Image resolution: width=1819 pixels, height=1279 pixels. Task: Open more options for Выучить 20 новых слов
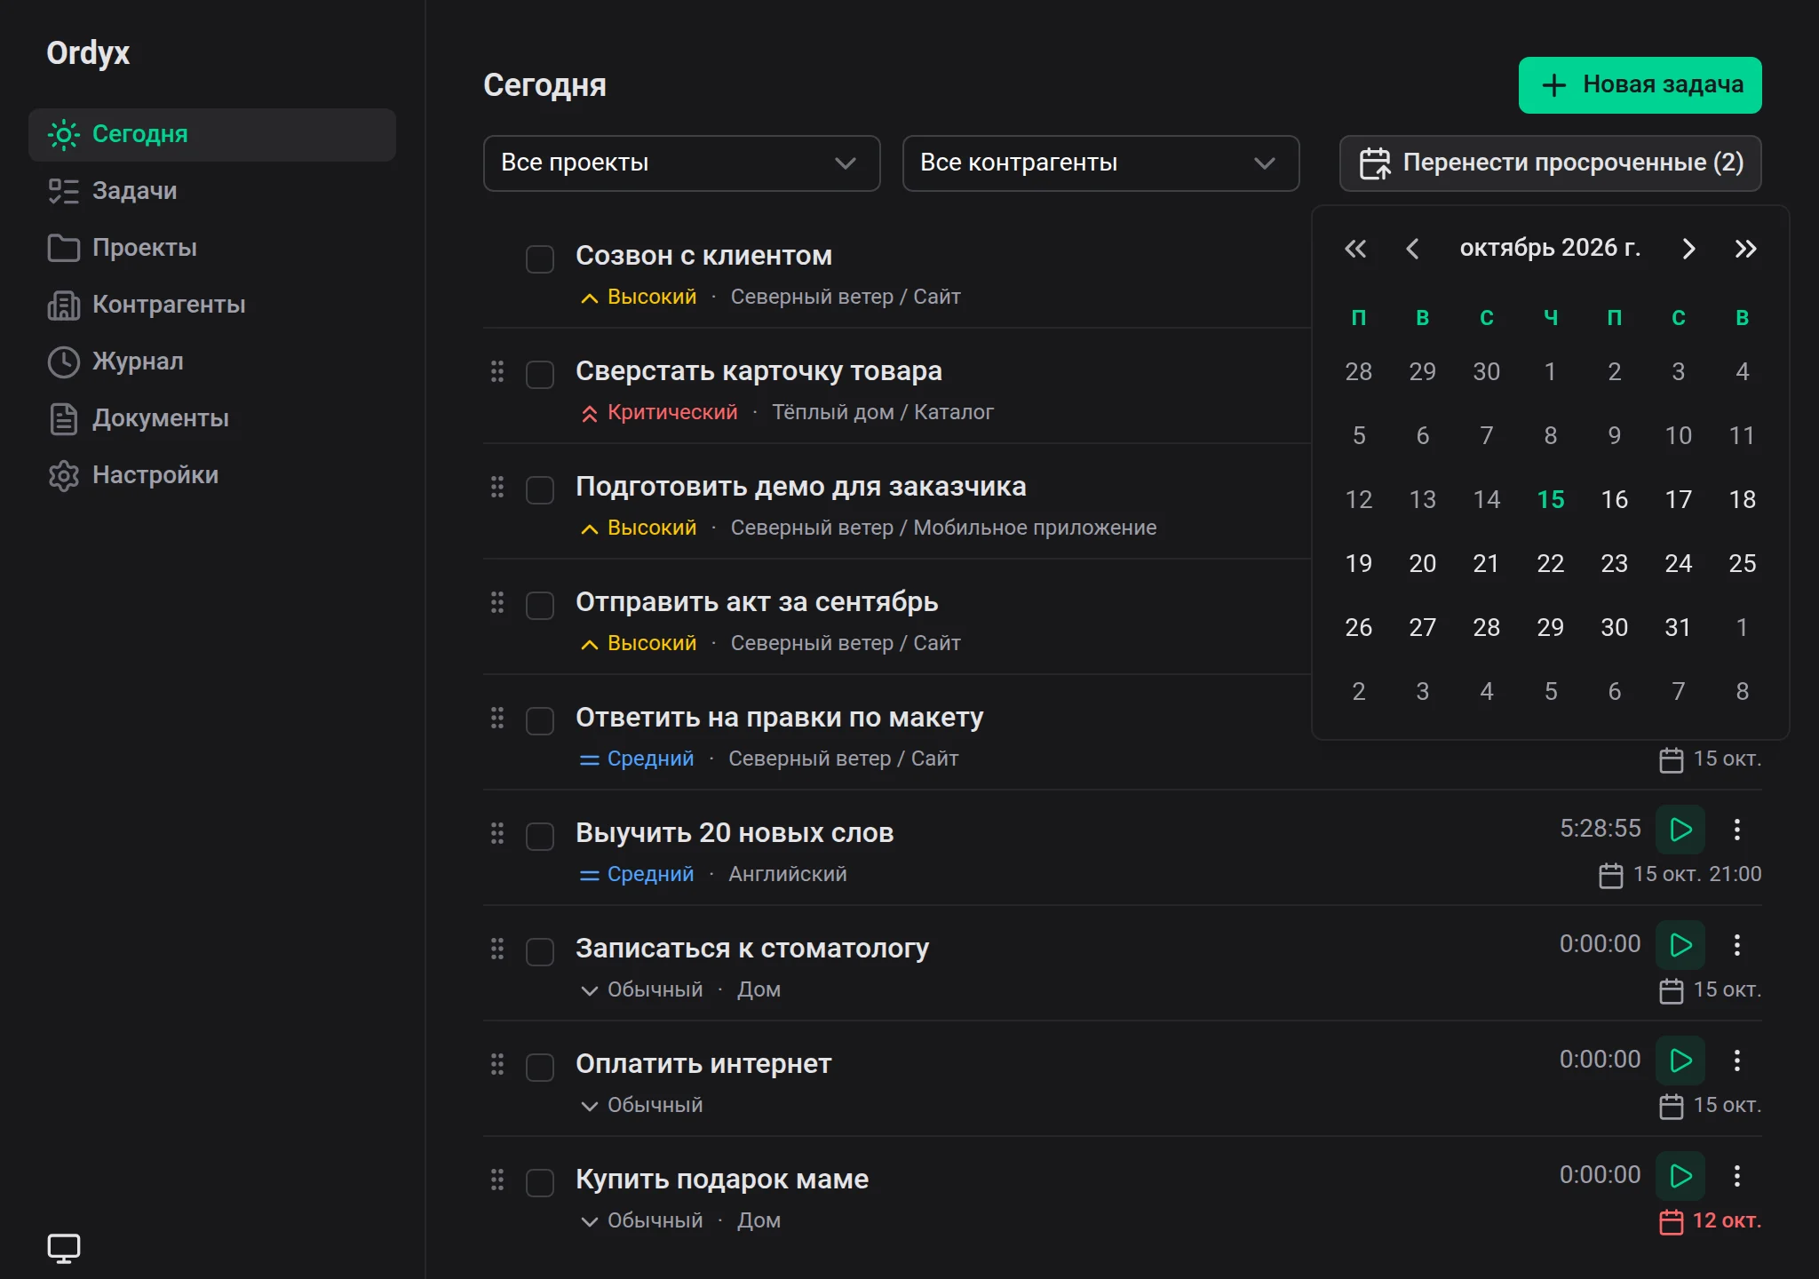1737,830
